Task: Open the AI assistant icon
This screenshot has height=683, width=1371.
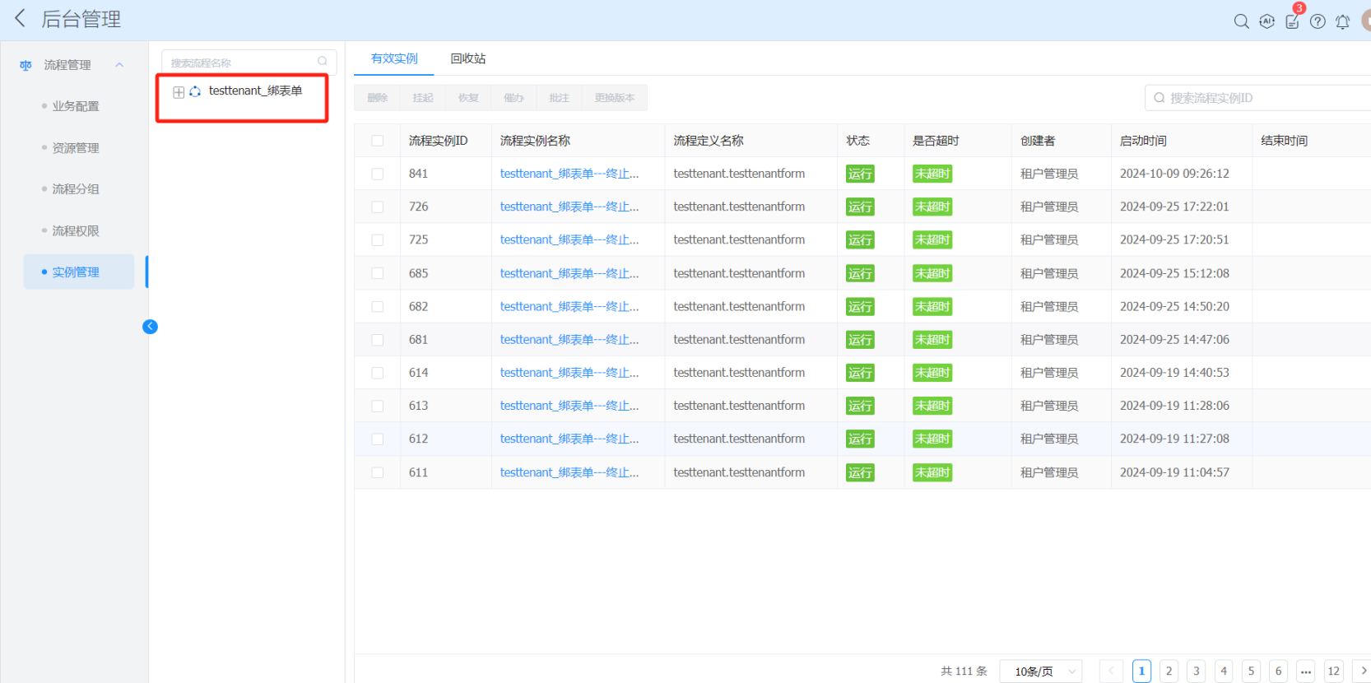Action: click(1266, 21)
